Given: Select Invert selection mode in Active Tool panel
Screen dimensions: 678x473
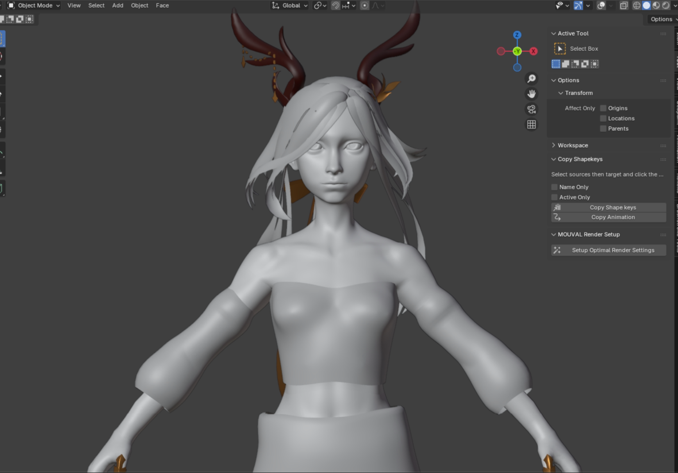Looking at the screenshot, I should tap(585, 64).
